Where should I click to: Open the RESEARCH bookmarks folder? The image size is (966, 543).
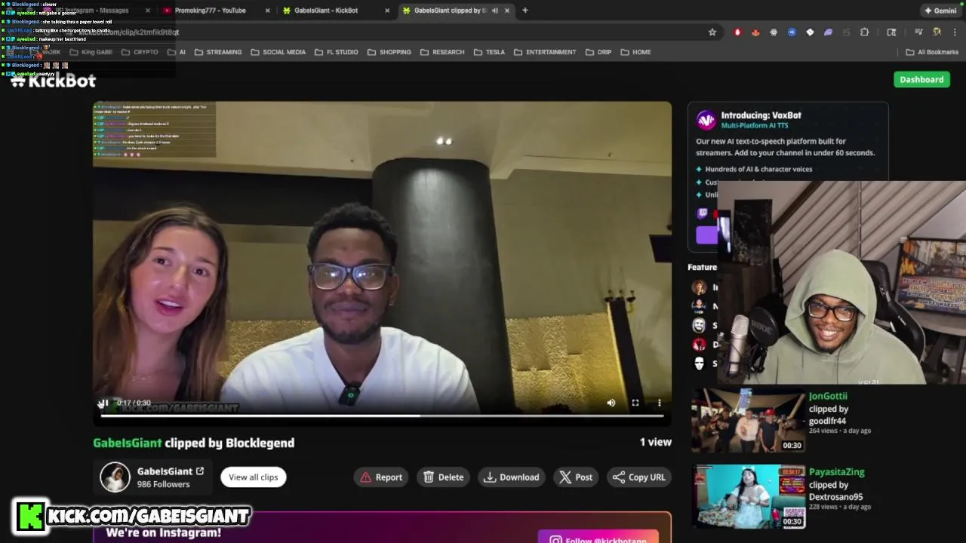(x=442, y=52)
